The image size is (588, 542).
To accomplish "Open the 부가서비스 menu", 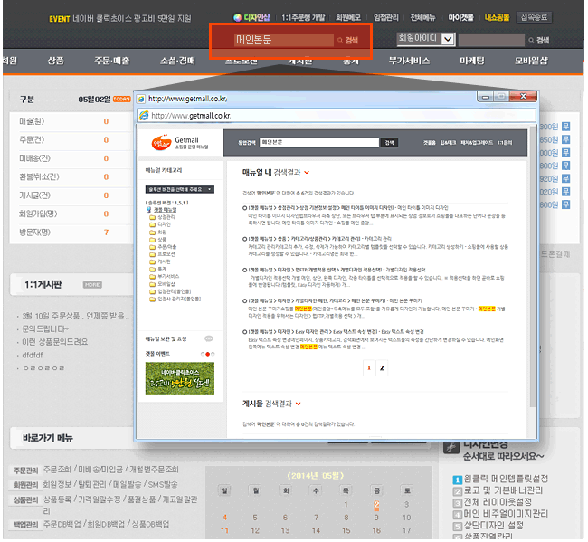I will [x=409, y=61].
